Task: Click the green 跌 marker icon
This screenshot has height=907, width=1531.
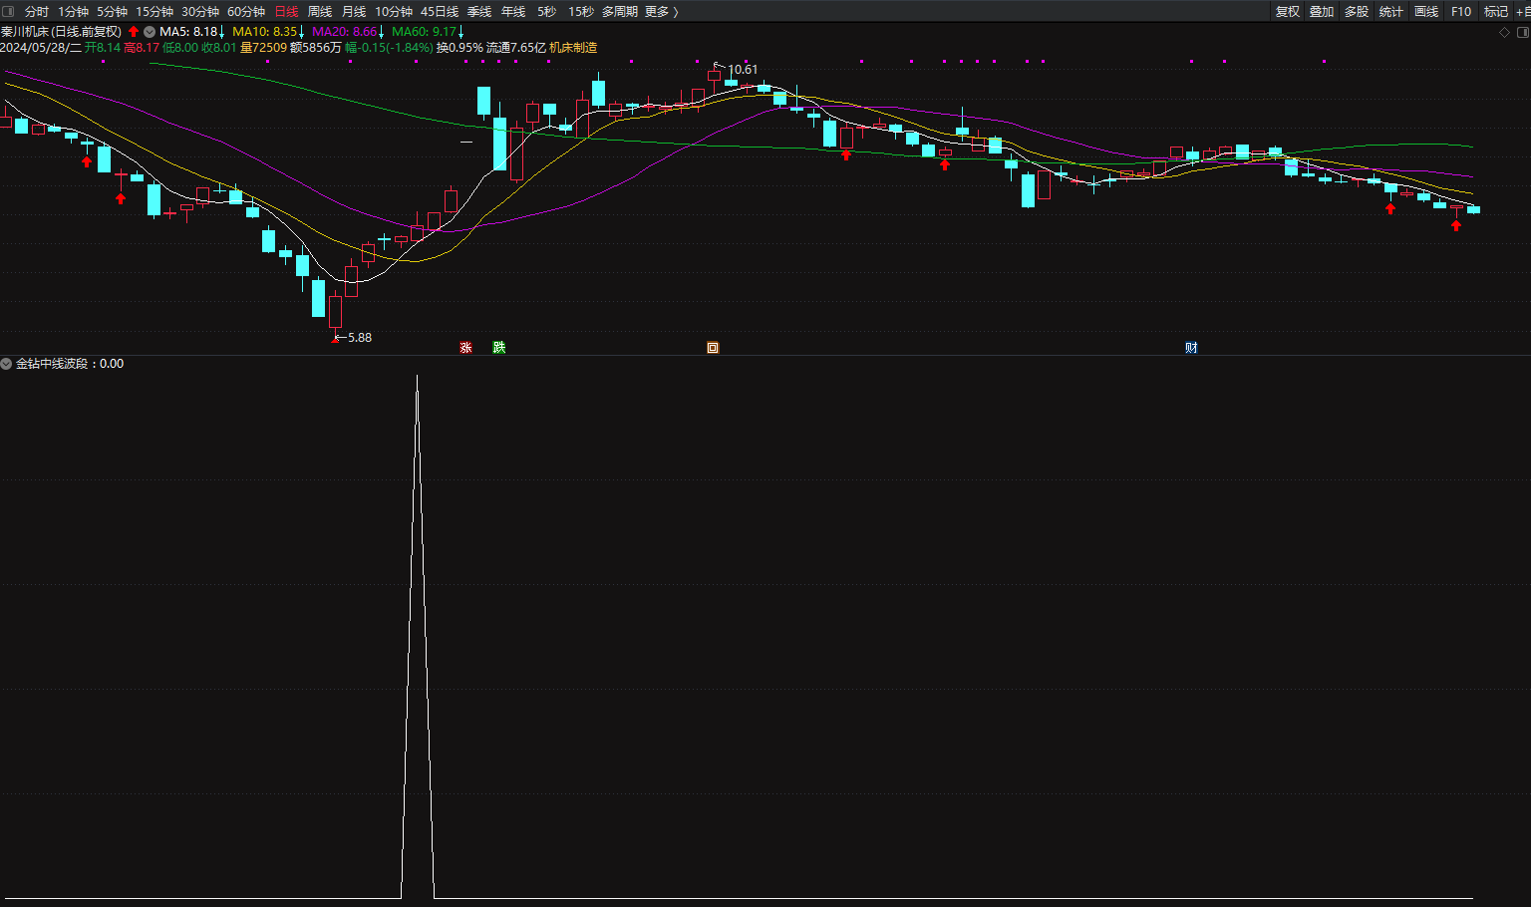Action: [x=499, y=347]
